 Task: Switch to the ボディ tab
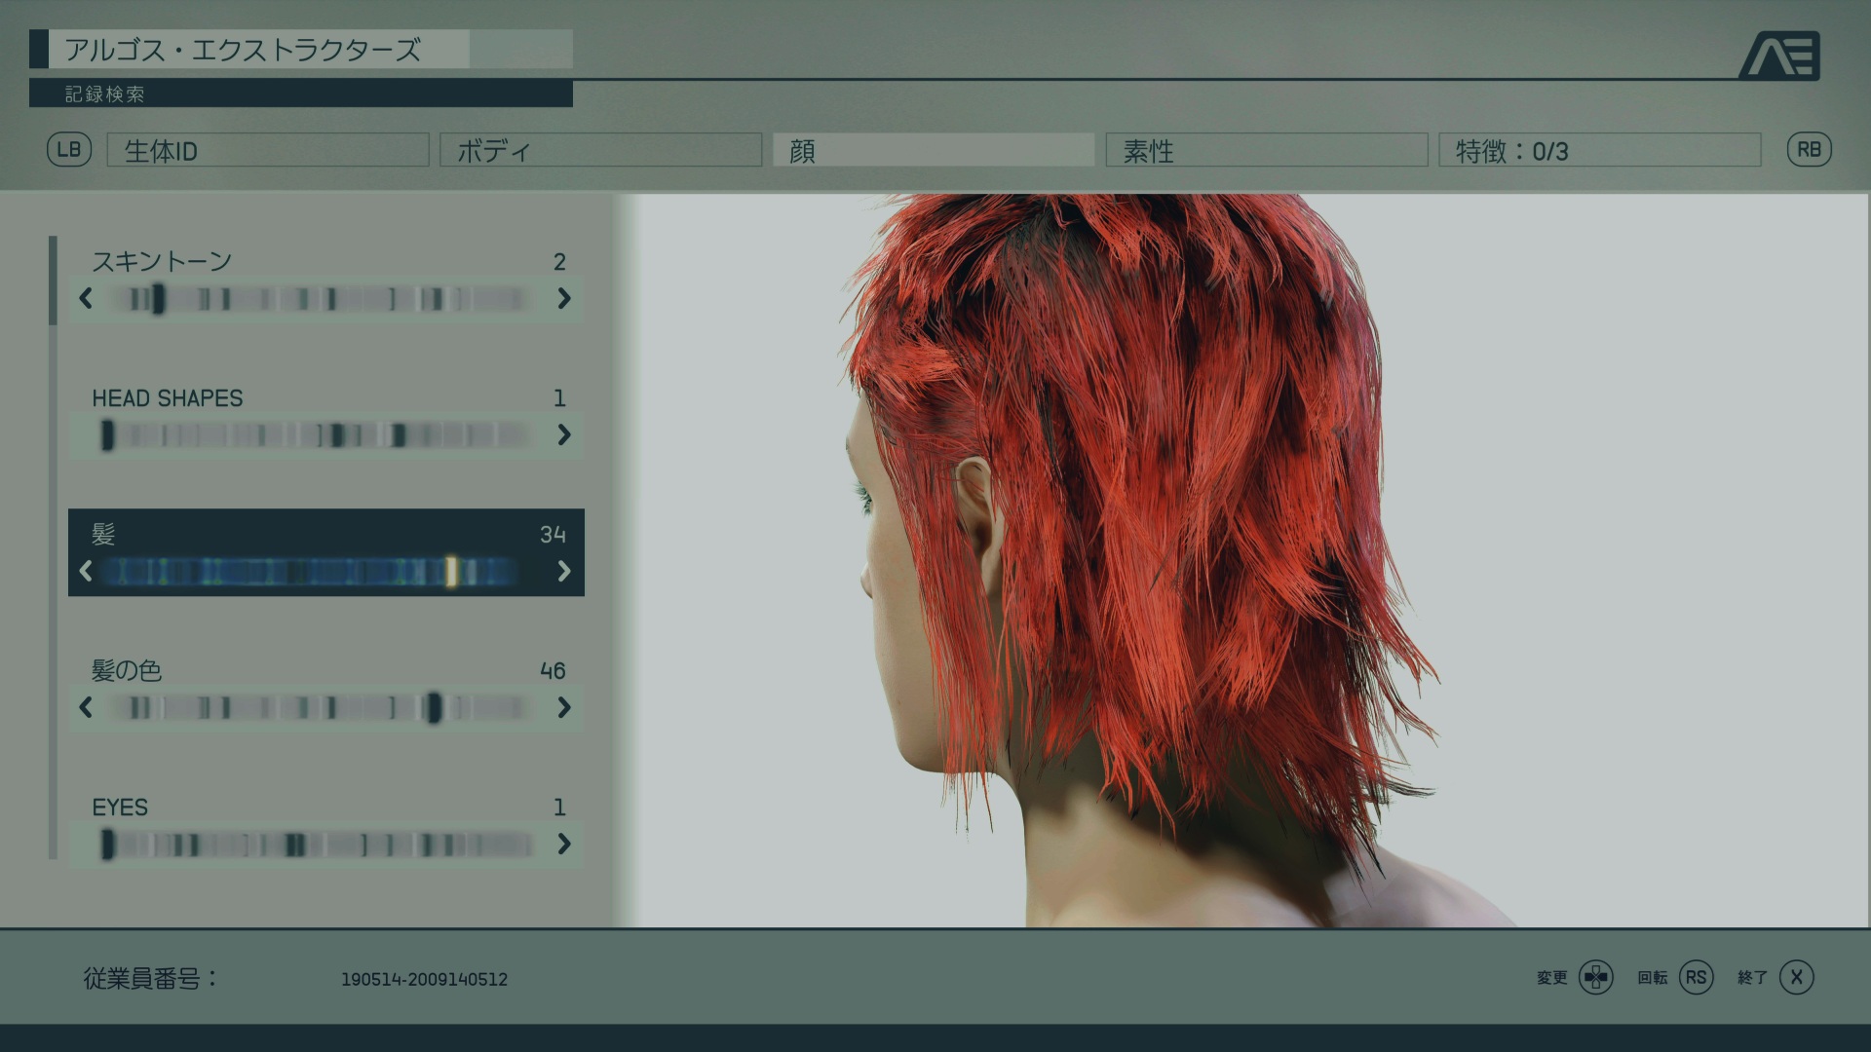click(x=600, y=151)
